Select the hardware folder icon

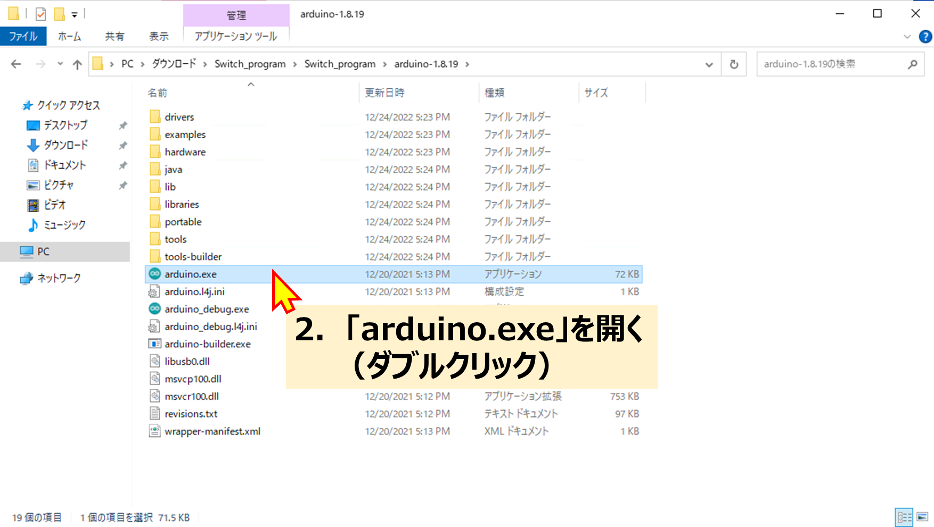155,152
